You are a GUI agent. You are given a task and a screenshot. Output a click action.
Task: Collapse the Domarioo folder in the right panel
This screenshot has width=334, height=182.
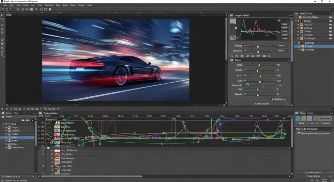(298, 43)
